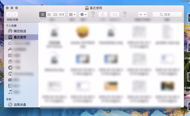Click the Documents icon in sidebar
The width and height of the screenshot is (190, 116).
10,61
